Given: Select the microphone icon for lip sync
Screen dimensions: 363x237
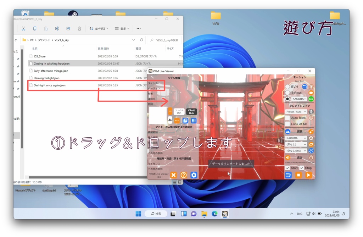Looking at the screenshot, I should 311,112.
